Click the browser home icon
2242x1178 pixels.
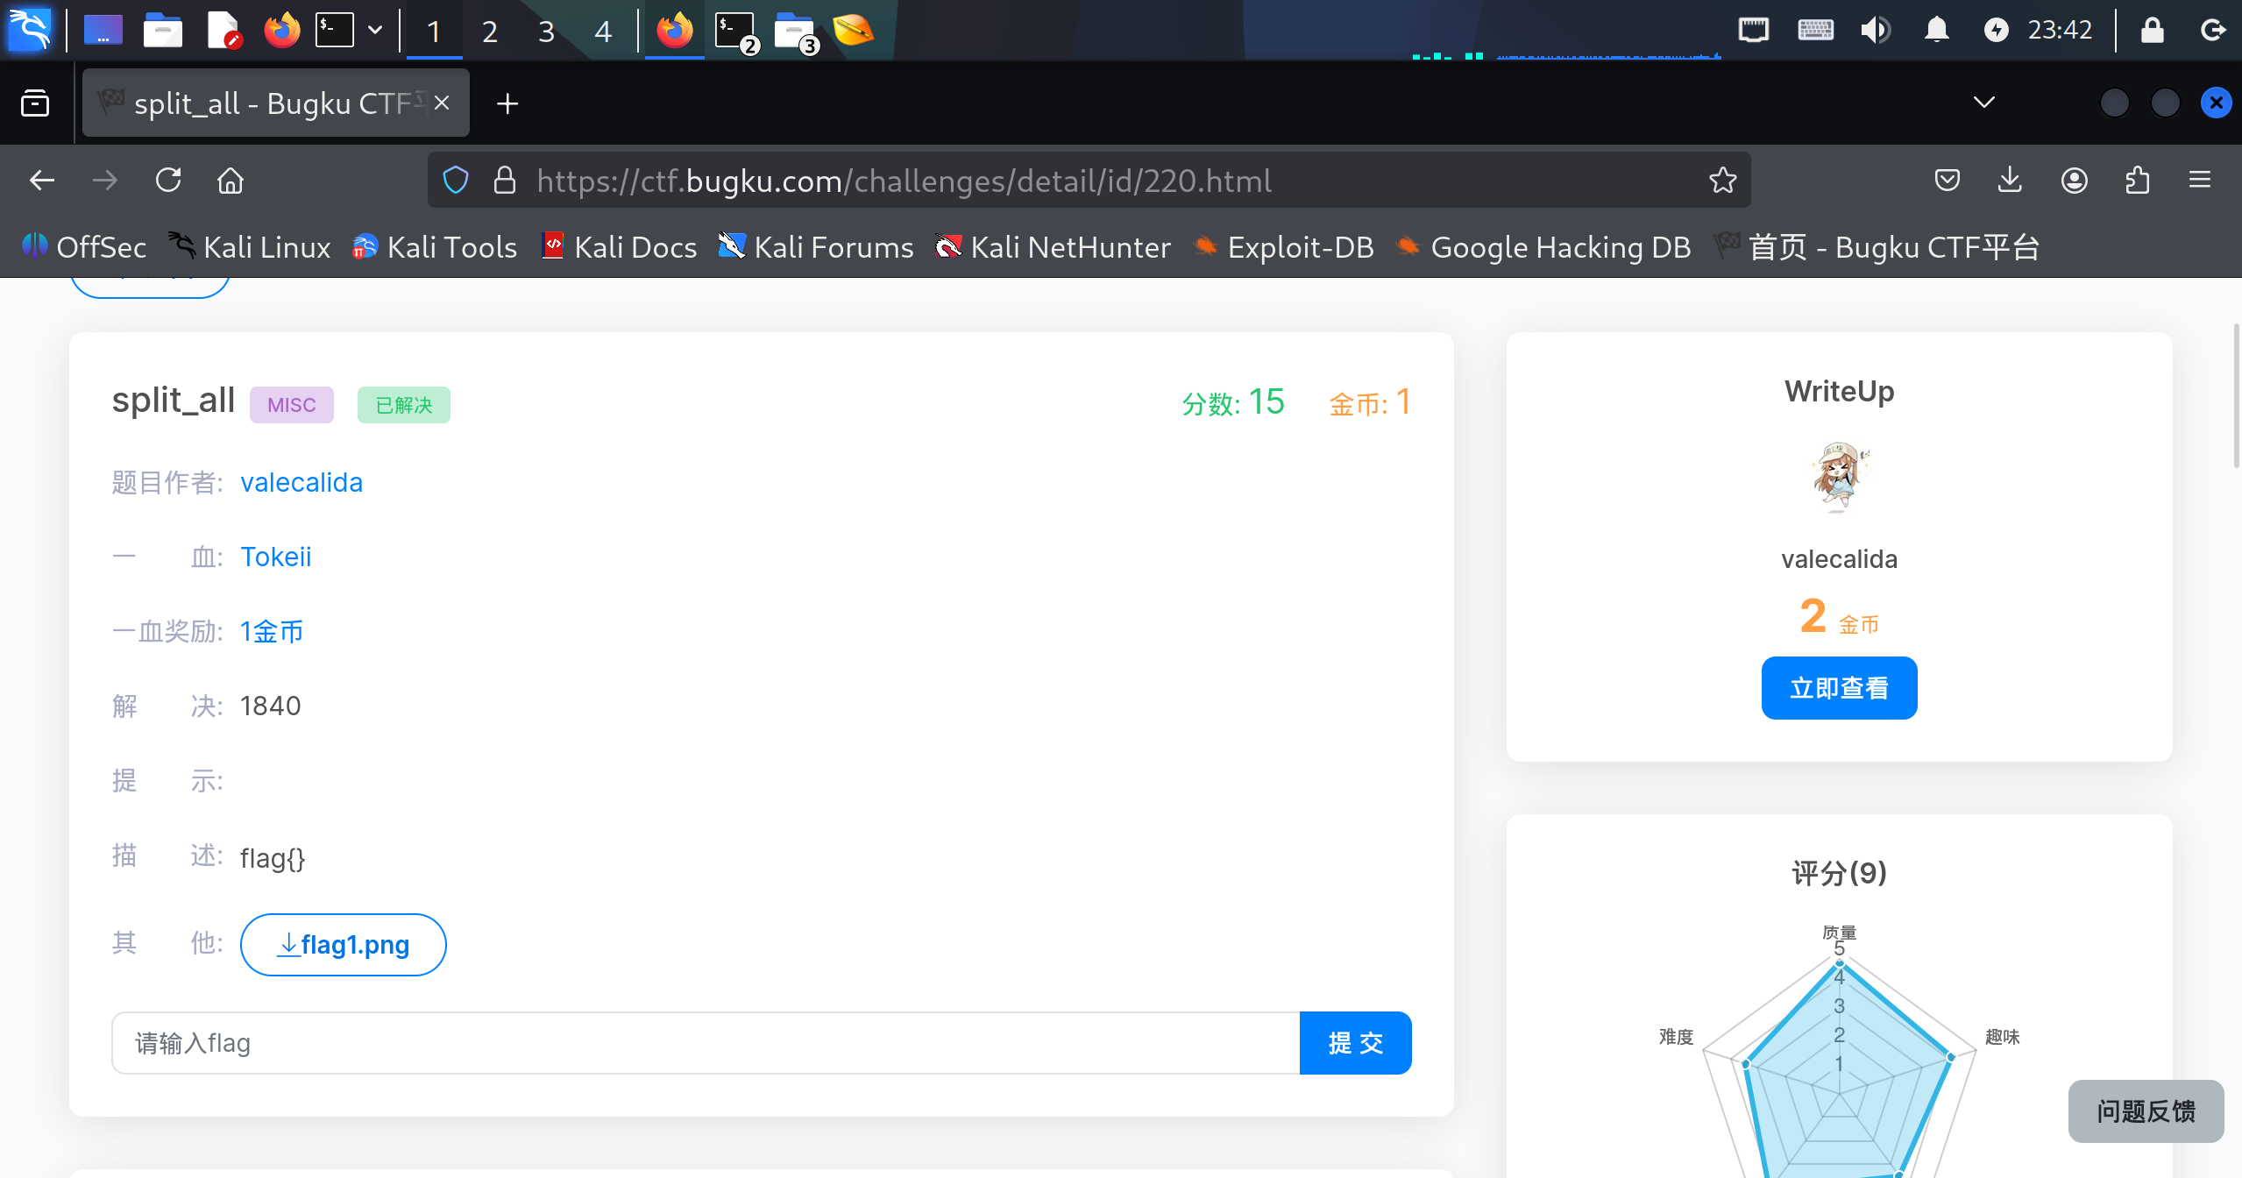click(x=231, y=181)
